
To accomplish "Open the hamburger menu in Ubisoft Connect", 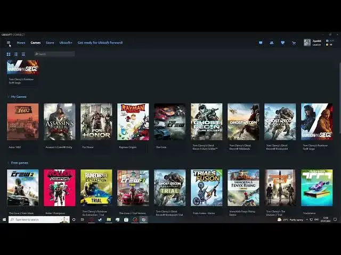I will [9, 42].
